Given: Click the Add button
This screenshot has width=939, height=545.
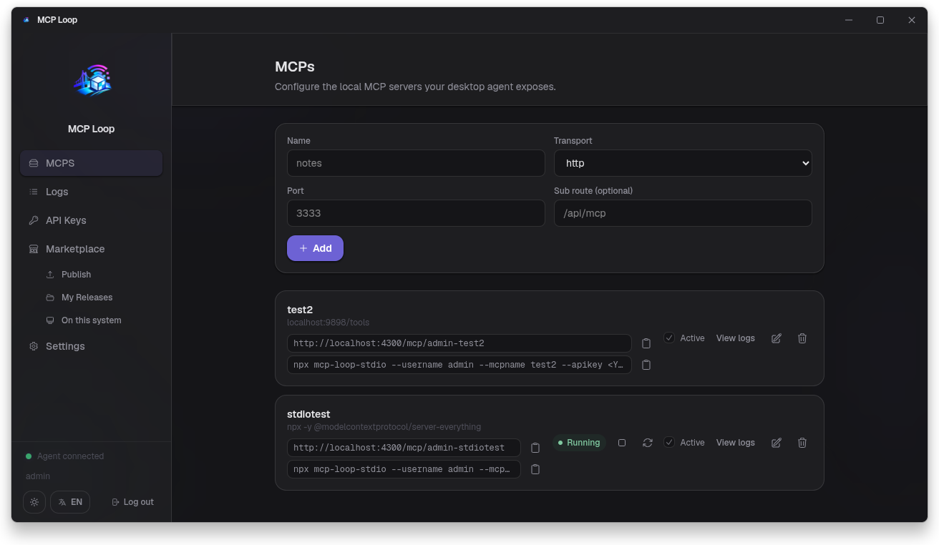Looking at the screenshot, I should (x=315, y=248).
